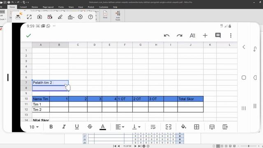Click the mascot avatar icon

pos(18,16)
